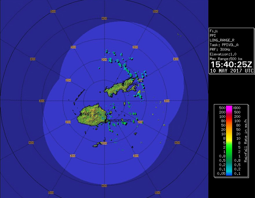255x198 pixels.
Task: Click the Nausori Intl airport plane icon
Action: click(106, 120)
